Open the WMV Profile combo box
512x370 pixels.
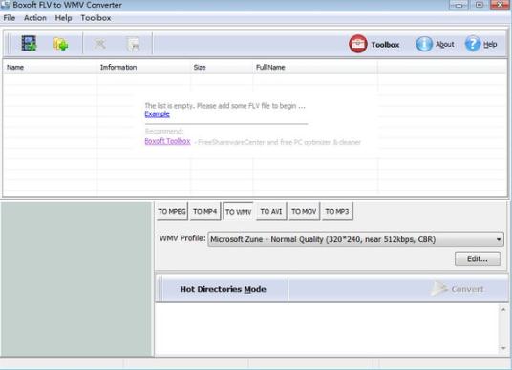tap(355, 239)
